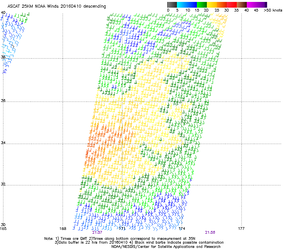Click the legend scale number 25
Image resolution: width=284 pixels, height=249 pixels.
pyautogui.click(x=217, y=10)
